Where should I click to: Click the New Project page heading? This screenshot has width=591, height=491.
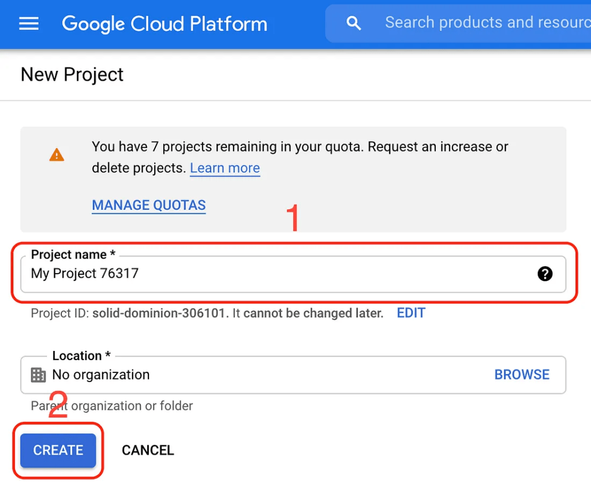point(72,74)
